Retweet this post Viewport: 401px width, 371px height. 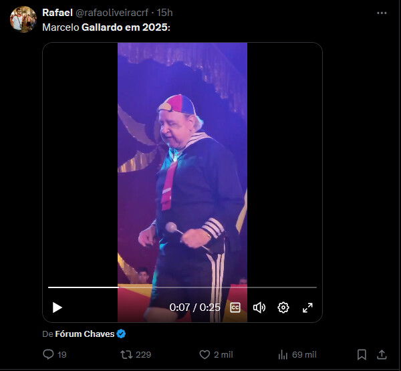click(x=124, y=354)
